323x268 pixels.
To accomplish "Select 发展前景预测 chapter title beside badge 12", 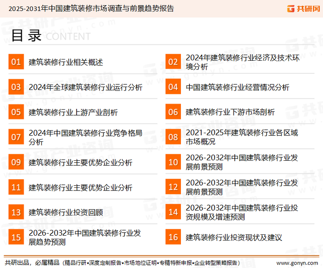I will coord(242,187).
